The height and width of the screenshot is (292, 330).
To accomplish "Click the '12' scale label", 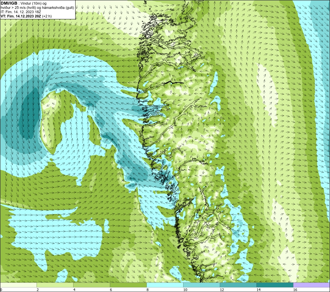I will click(222, 290).
